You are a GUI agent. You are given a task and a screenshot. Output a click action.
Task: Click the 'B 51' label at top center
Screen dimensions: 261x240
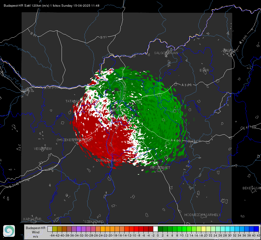point(103,37)
